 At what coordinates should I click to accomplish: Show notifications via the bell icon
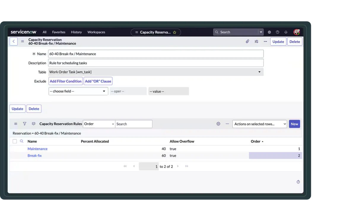coord(286,32)
